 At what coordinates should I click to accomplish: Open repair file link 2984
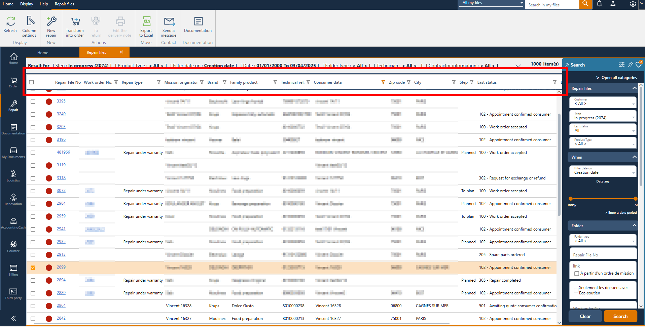[x=61, y=203]
